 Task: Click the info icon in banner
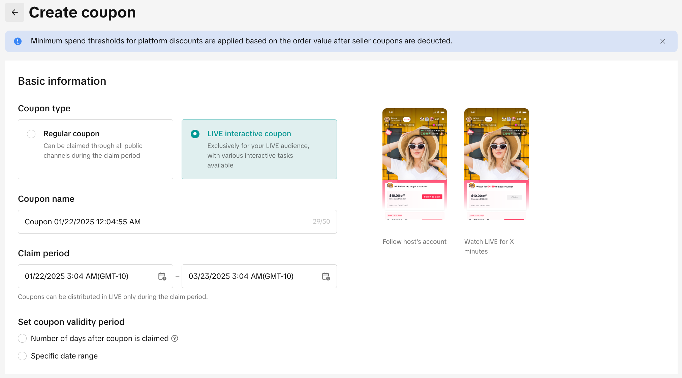[18, 41]
